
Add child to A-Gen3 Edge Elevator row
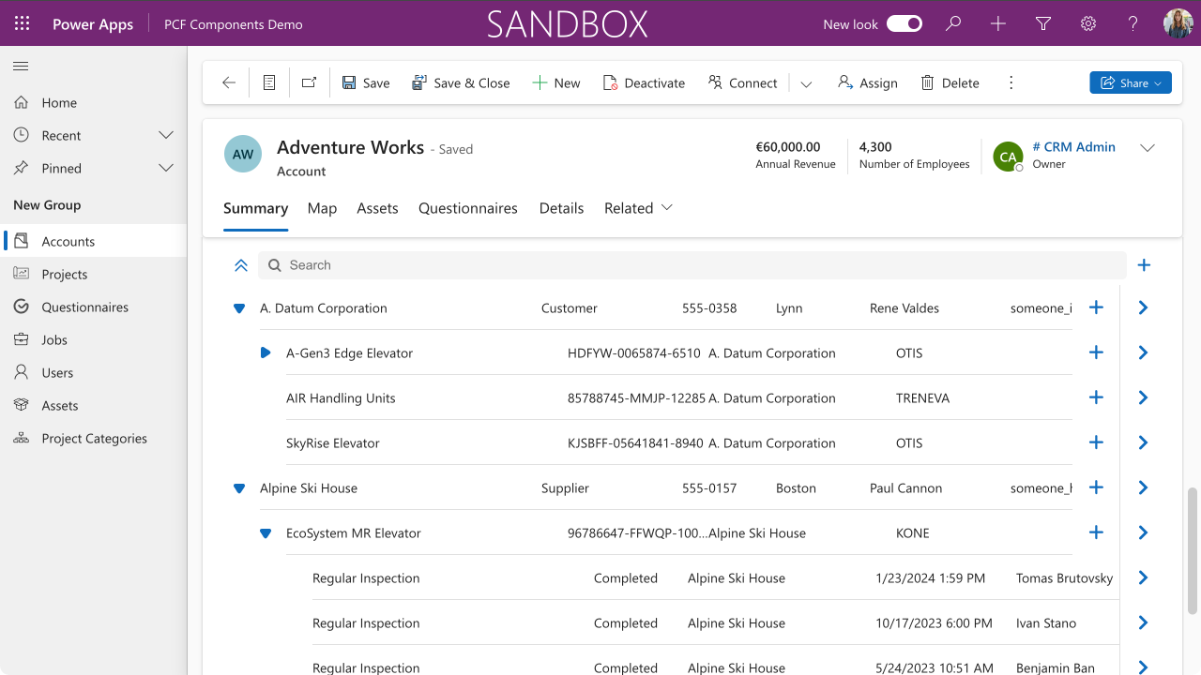click(x=1096, y=352)
